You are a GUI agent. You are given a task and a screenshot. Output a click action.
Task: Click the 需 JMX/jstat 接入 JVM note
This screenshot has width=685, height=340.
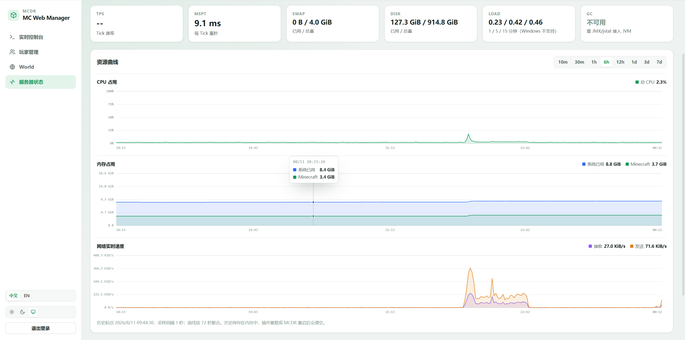609,31
